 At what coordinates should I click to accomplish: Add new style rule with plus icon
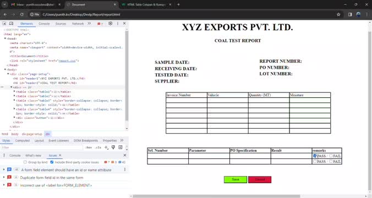[x=106, y=147]
